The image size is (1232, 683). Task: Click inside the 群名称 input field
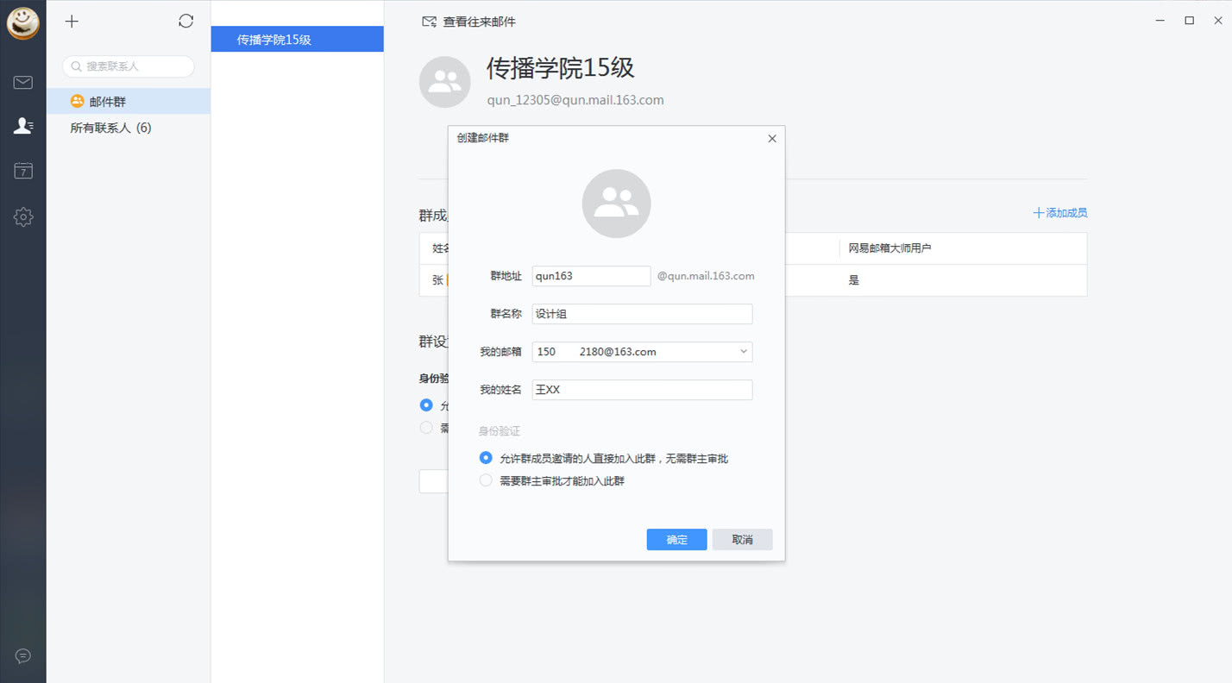pyautogui.click(x=642, y=313)
